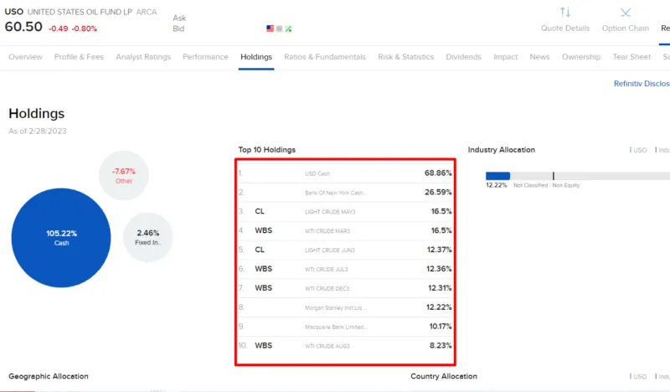
Task: Toggle the USO legend in Country Allocation
Action: pos(639,377)
